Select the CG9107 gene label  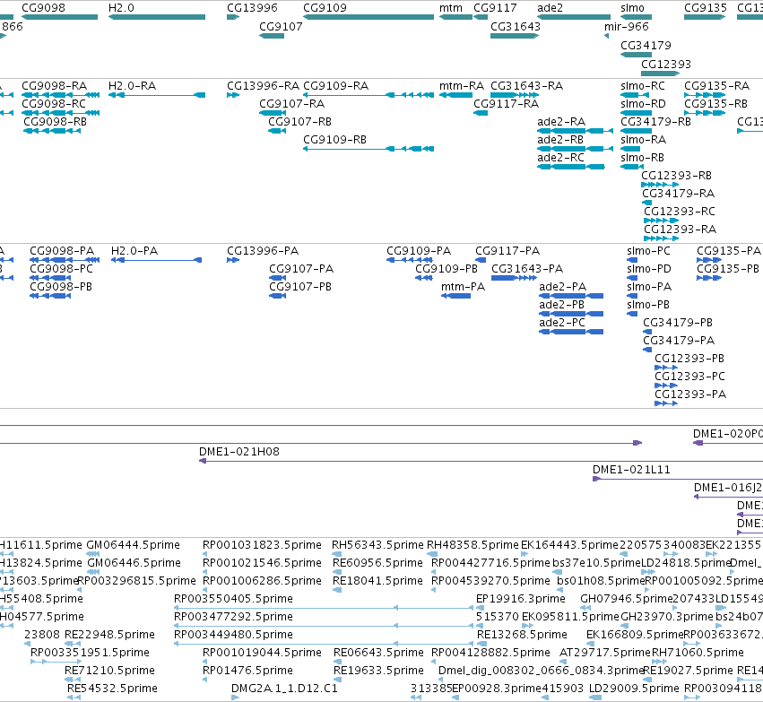tap(281, 26)
